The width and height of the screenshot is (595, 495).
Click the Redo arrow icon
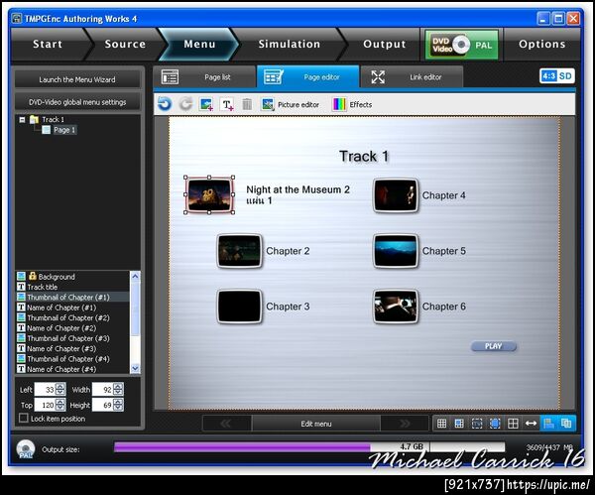[185, 104]
